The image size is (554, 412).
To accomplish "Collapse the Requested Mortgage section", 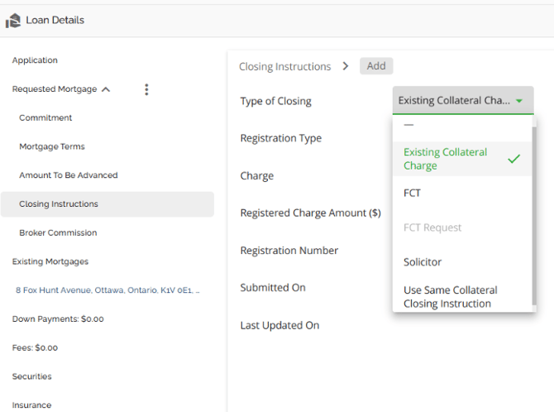I will (x=106, y=89).
